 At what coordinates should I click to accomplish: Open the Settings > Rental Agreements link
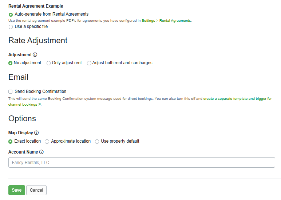click(166, 21)
